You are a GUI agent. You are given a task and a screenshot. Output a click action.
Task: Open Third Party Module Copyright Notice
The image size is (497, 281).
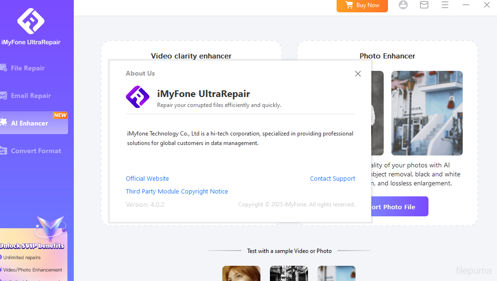coord(177,192)
